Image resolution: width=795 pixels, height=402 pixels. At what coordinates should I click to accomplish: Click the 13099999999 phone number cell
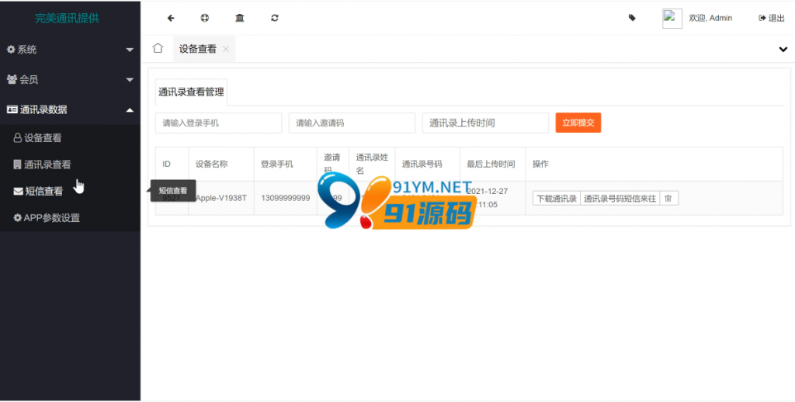tap(286, 198)
